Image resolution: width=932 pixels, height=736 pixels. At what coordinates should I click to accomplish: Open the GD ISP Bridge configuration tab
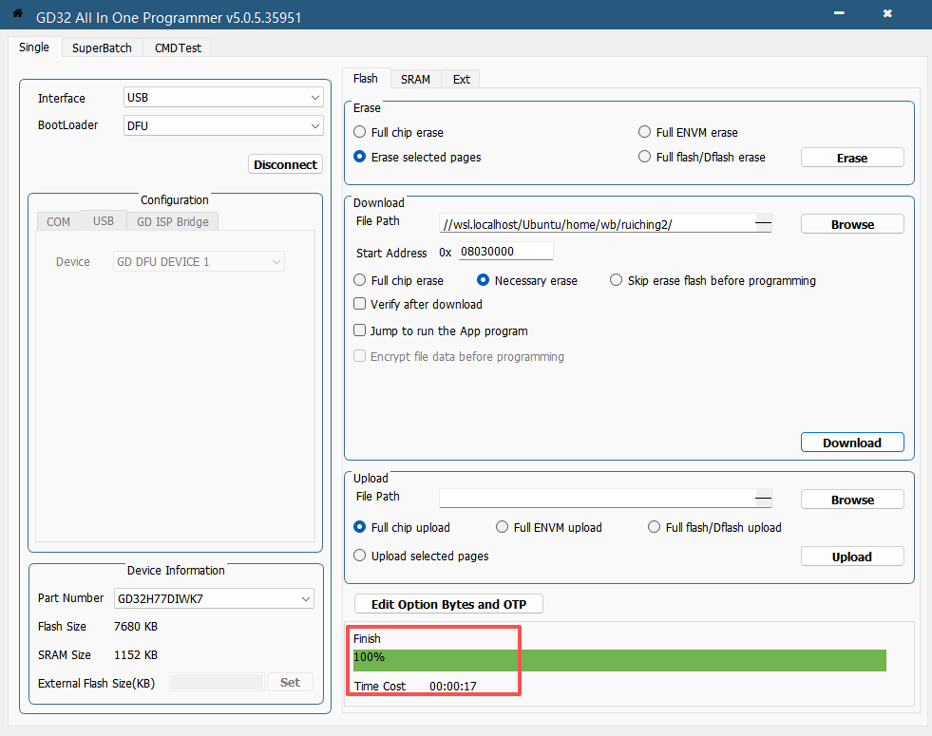pyautogui.click(x=172, y=221)
